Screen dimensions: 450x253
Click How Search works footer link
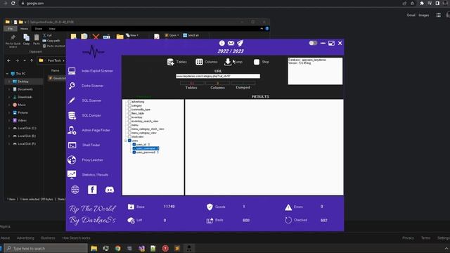pos(76,238)
